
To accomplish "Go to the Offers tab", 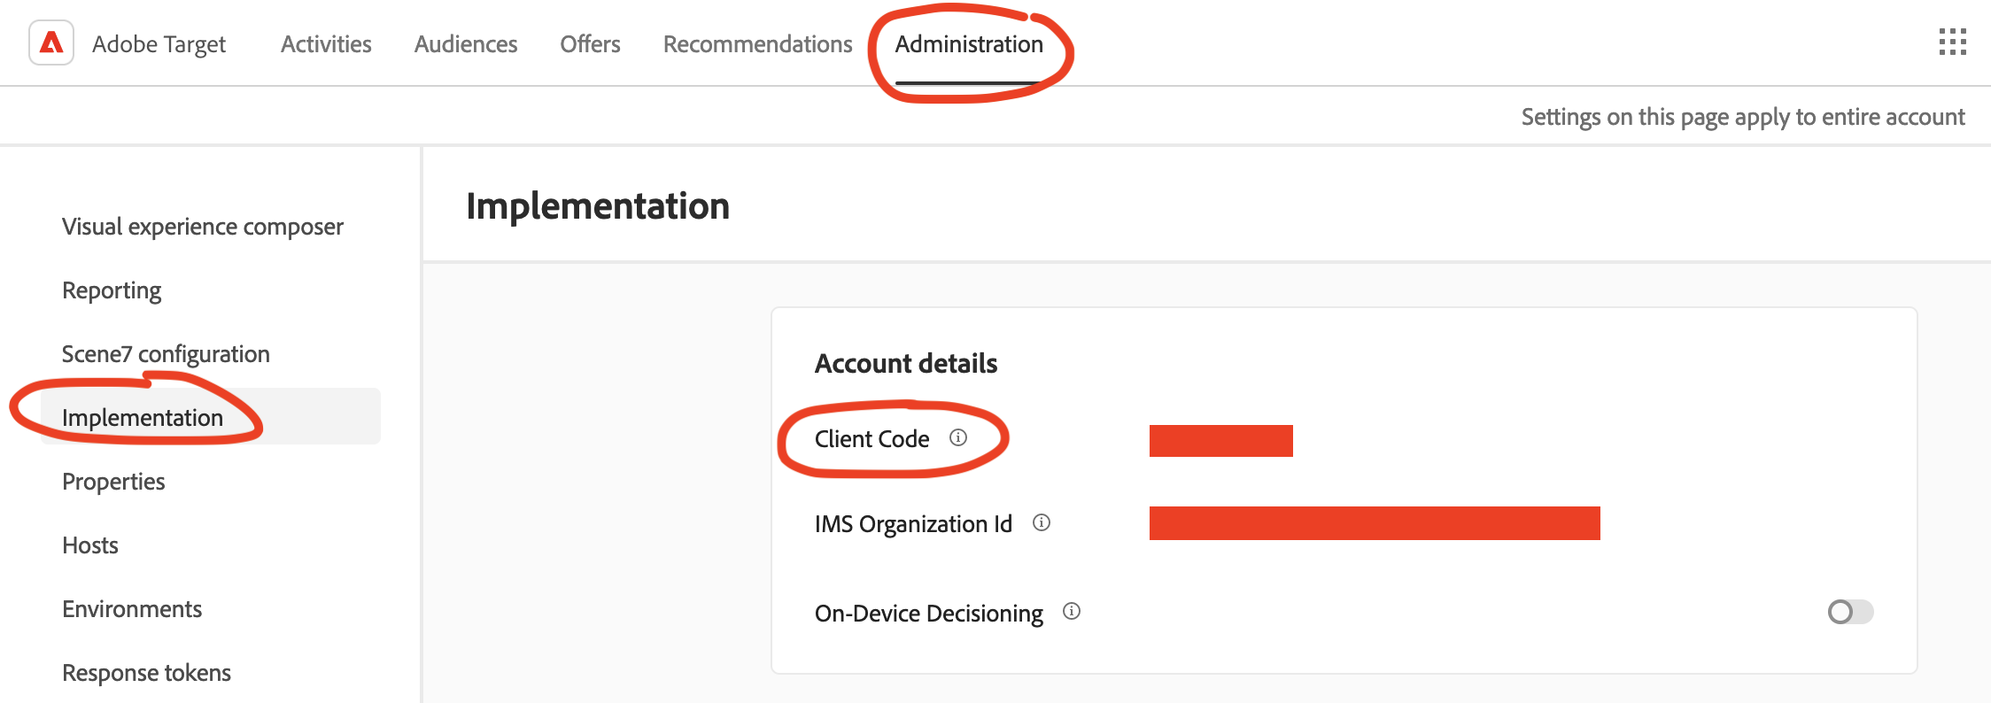I will click(590, 44).
